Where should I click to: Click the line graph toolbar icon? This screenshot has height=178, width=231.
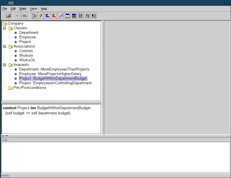click(x=61, y=16)
